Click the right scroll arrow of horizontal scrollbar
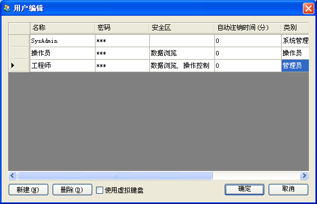This screenshot has width=317, height=204. coord(304,175)
